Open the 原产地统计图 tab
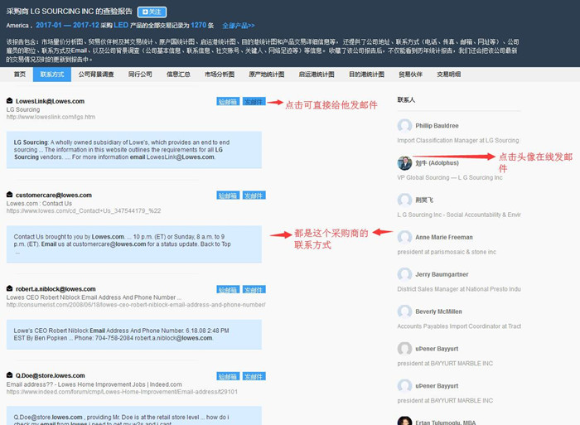This screenshot has width=580, height=425. pyautogui.click(x=267, y=75)
